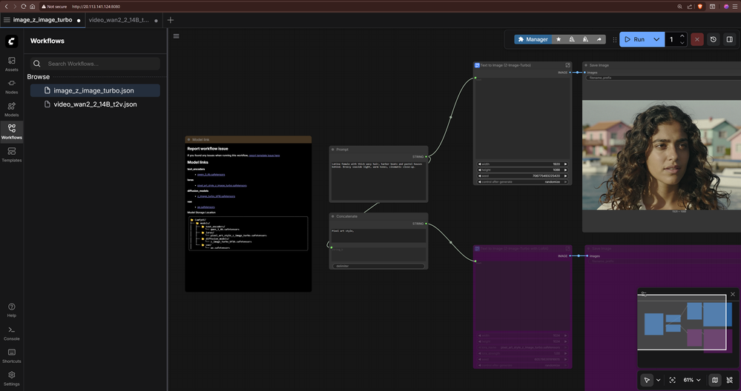Screen dimensions: 741x391
Task: Select image_z_image_turbo.json in workflow list
Action: click(94, 90)
